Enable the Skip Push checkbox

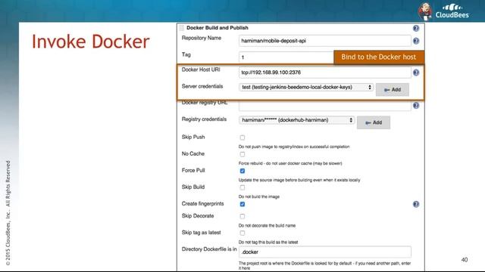[x=242, y=138]
